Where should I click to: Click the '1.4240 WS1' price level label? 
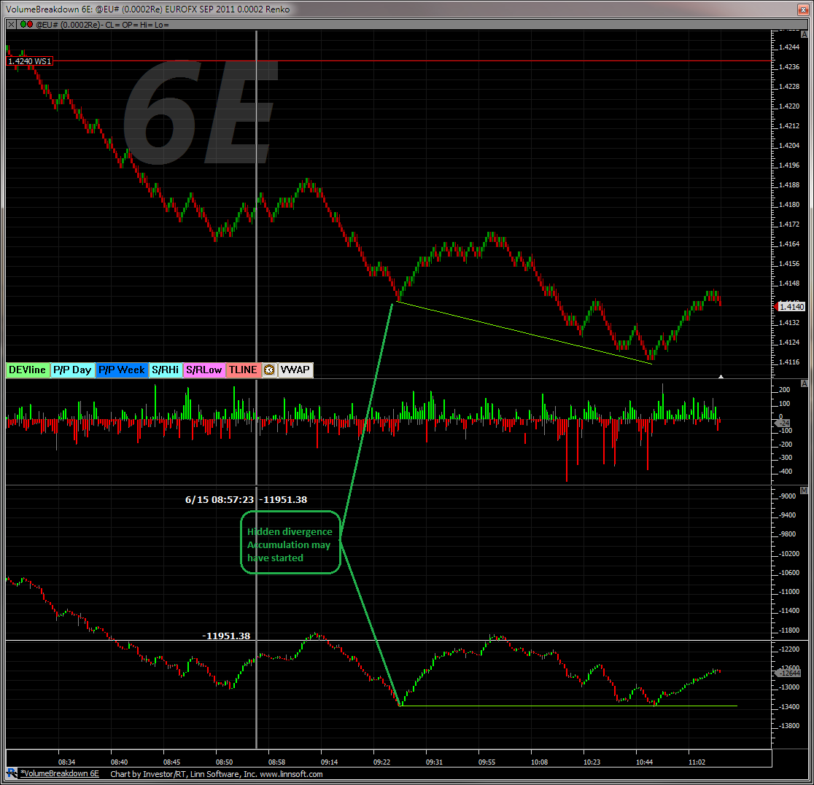tap(30, 61)
